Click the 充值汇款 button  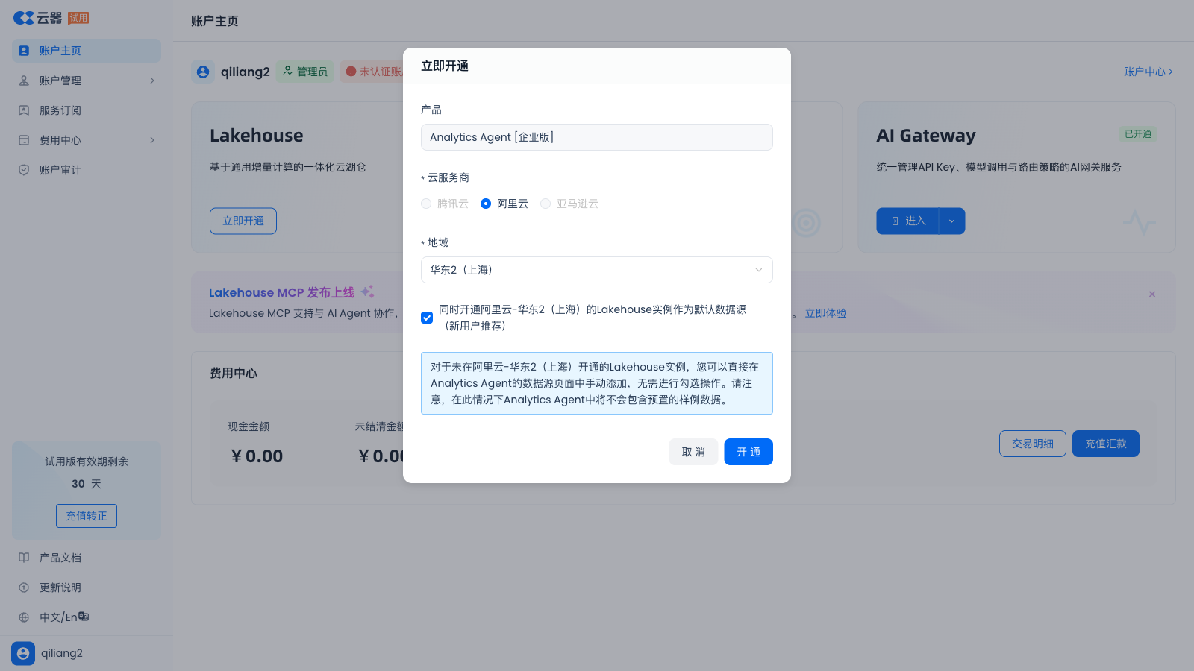[1106, 444]
